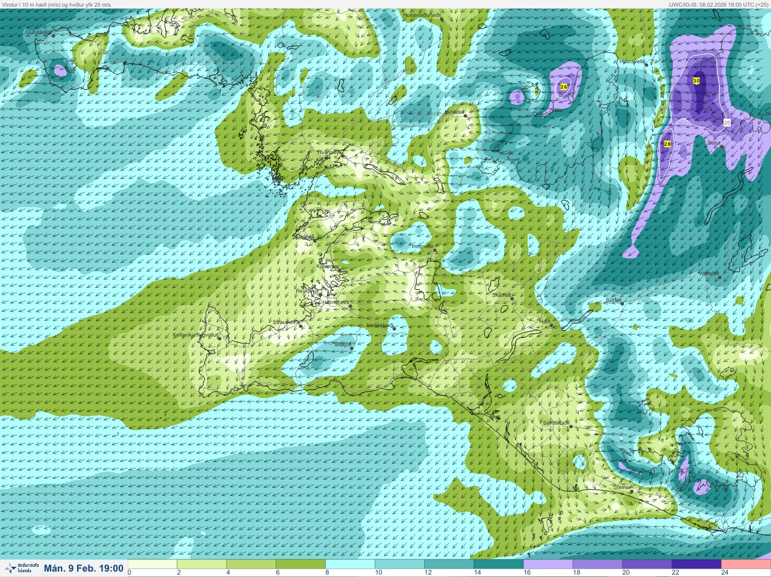Click the yellow gust value 26 marker
This screenshot has height=577, width=771.
pyautogui.click(x=564, y=87)
